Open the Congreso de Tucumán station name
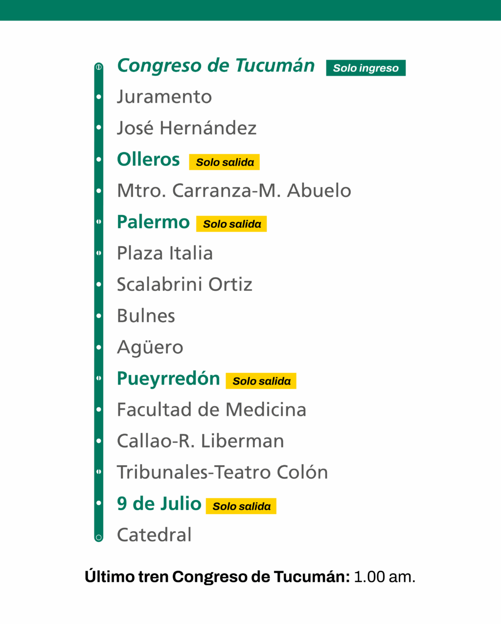 click(216, 65)
